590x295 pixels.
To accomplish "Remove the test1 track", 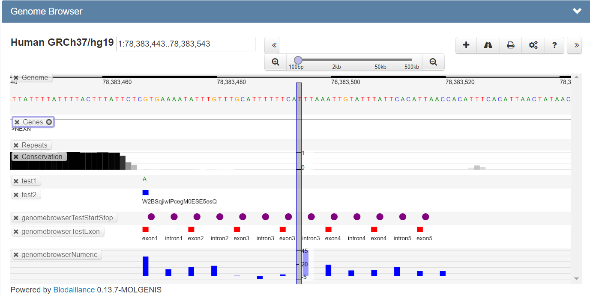I will [x=16, y=181].
